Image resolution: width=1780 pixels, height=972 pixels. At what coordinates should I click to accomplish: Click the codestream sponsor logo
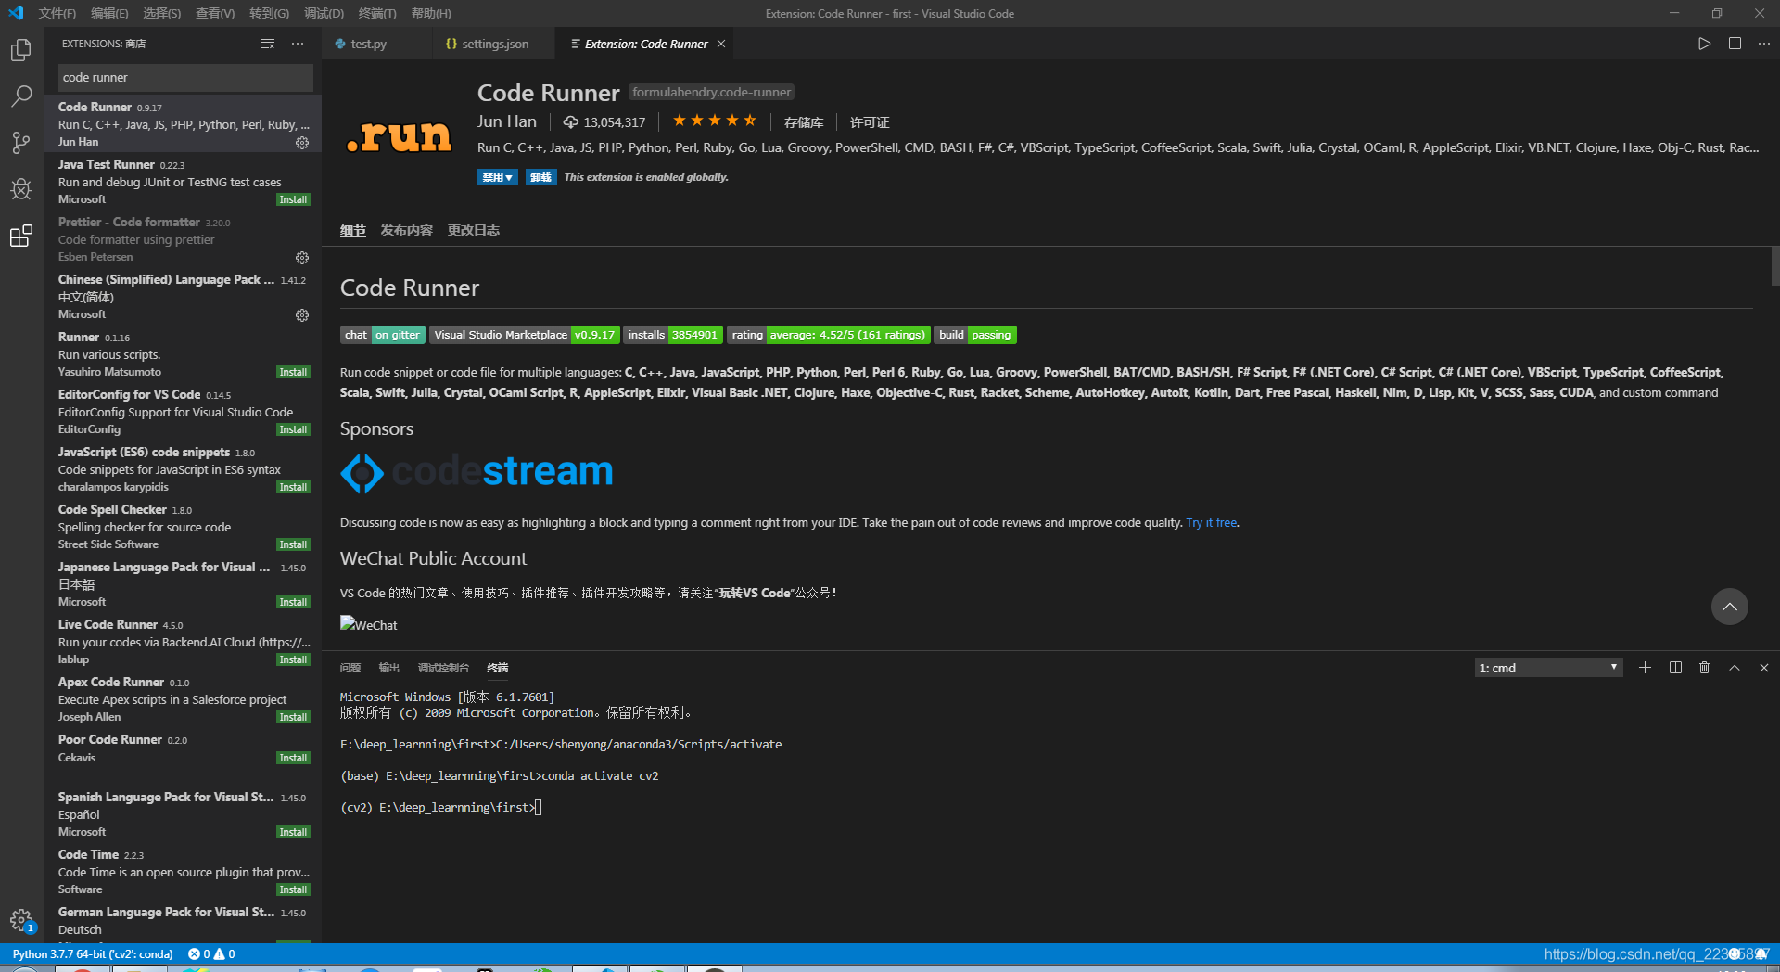click(x=477, y=472)
